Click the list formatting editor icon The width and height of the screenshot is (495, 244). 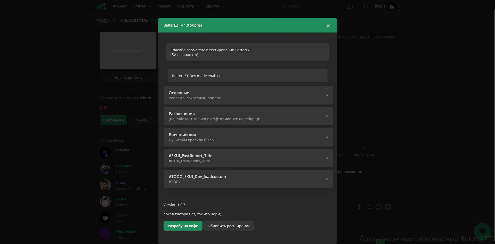pos(369,207)
